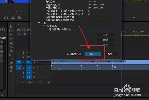Viewport: 149px width, 100px height.
Task: Click the master track output icon
Action: pos(49,82)
